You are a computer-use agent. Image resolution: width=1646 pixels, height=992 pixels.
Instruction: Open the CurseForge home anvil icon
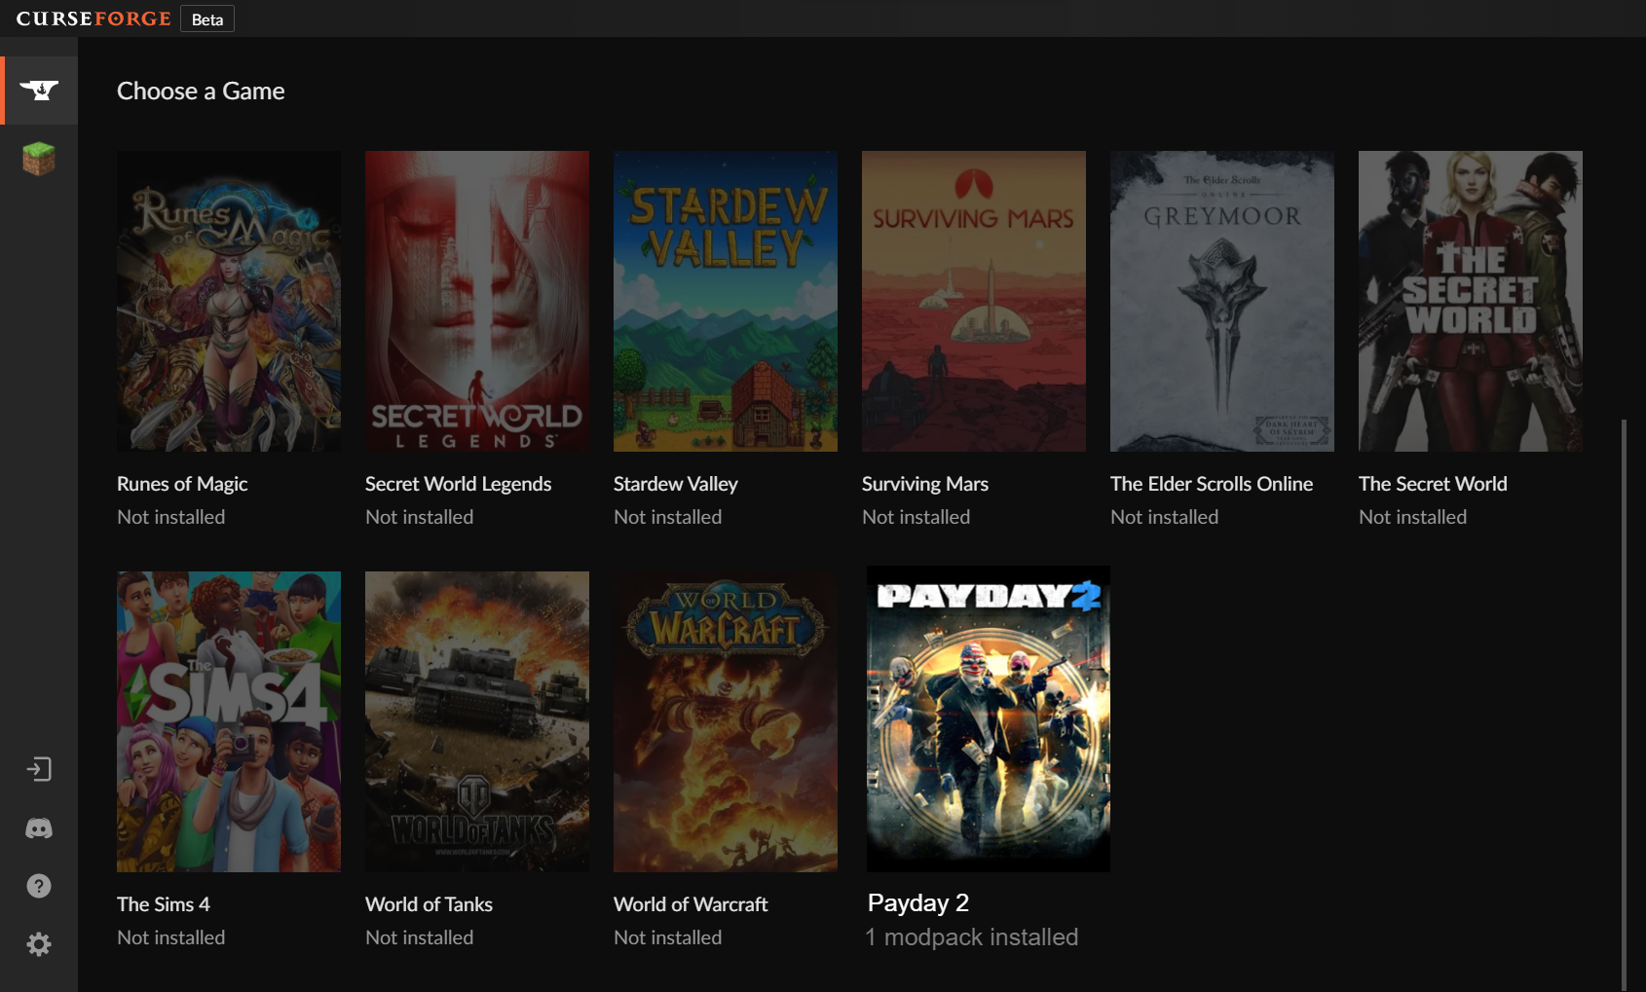pos(39,91)
